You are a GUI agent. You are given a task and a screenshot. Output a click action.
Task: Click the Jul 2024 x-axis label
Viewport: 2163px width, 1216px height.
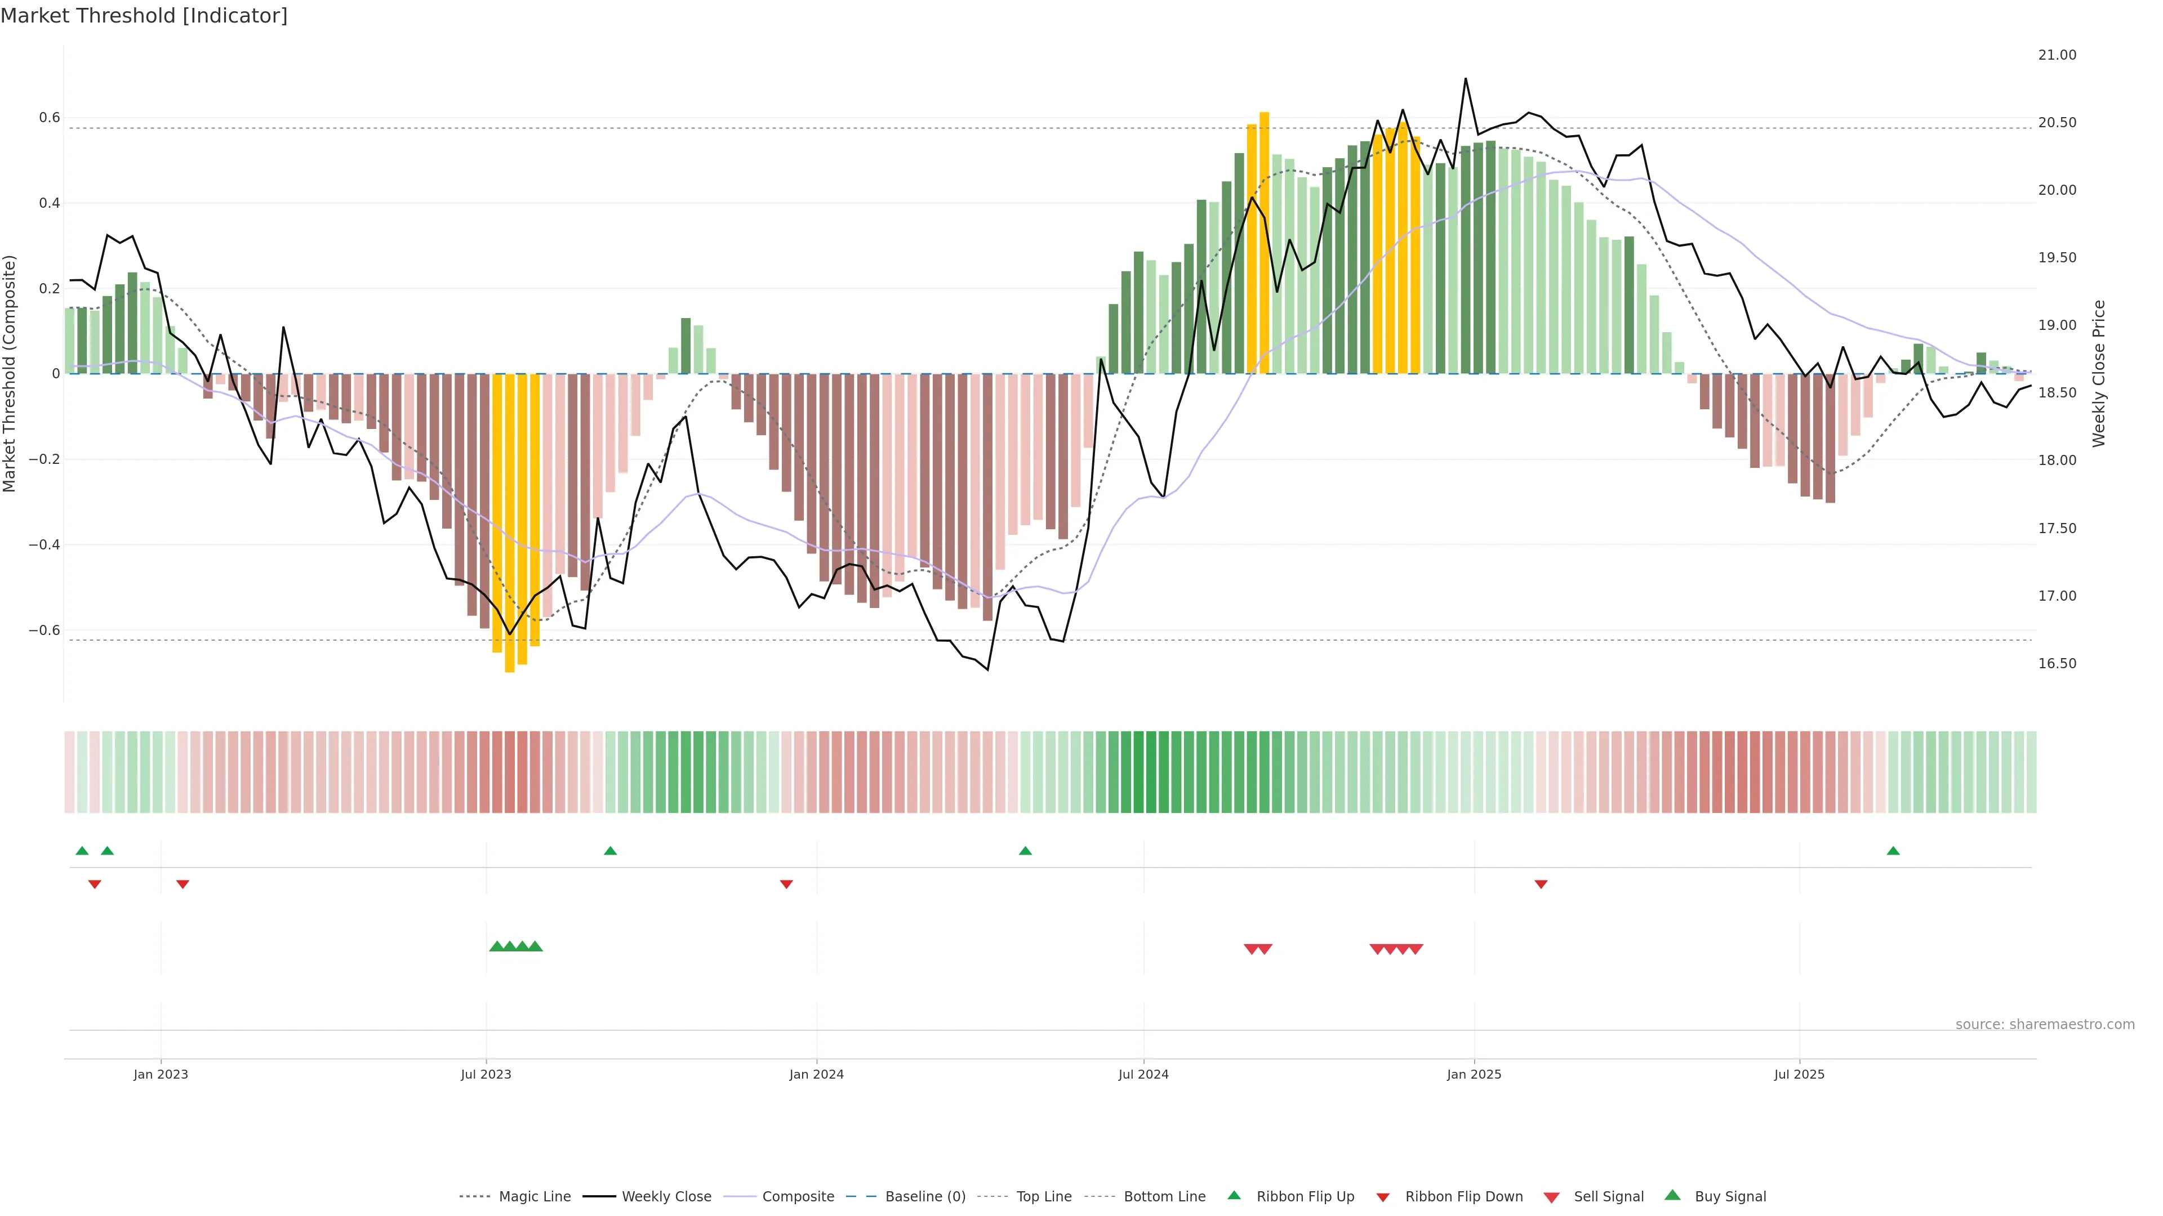point(1143,1074)
